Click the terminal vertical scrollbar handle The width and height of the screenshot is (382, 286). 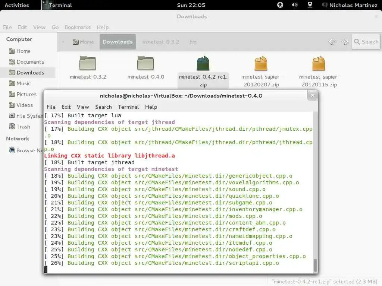tap(316, 265)
